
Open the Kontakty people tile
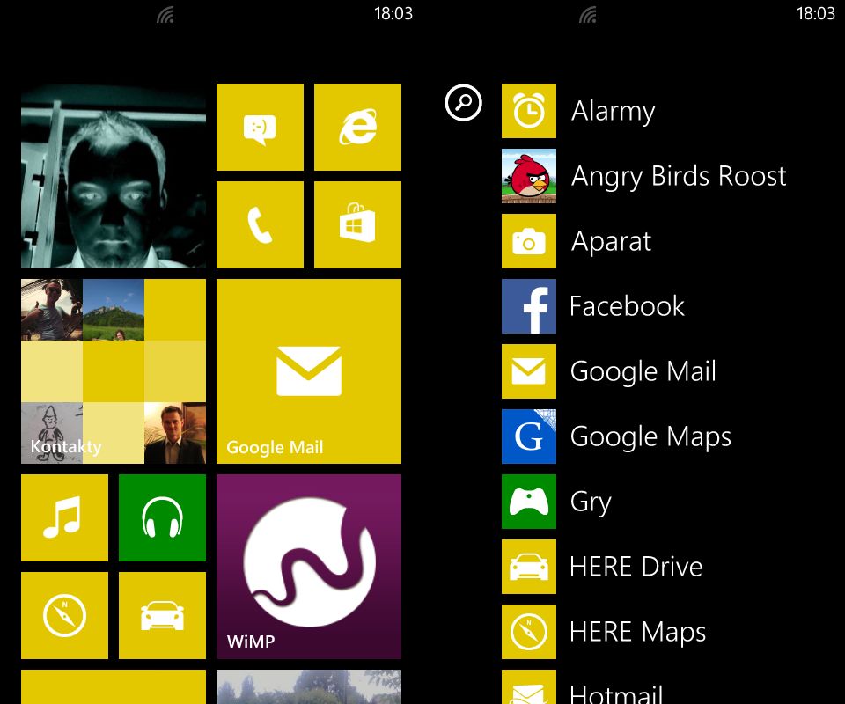pyautogui.click(x=114, y=371)
